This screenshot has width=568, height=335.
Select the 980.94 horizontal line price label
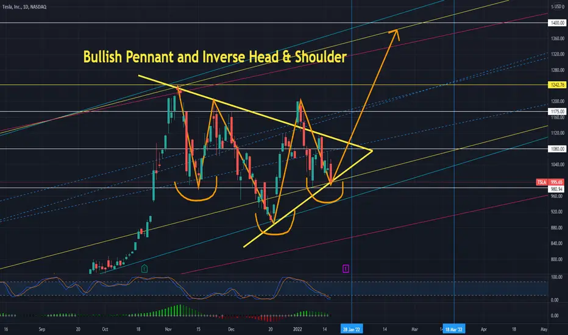(x=557, y=189)
